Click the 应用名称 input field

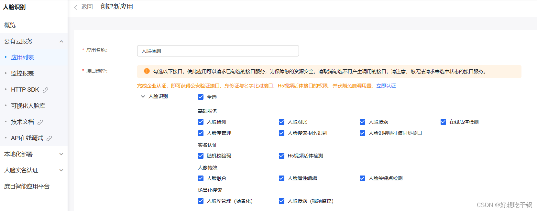218,51
